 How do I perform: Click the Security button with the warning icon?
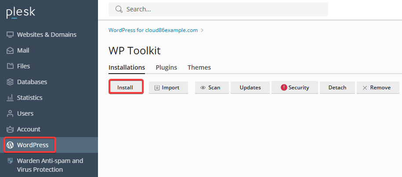(295, 88)
